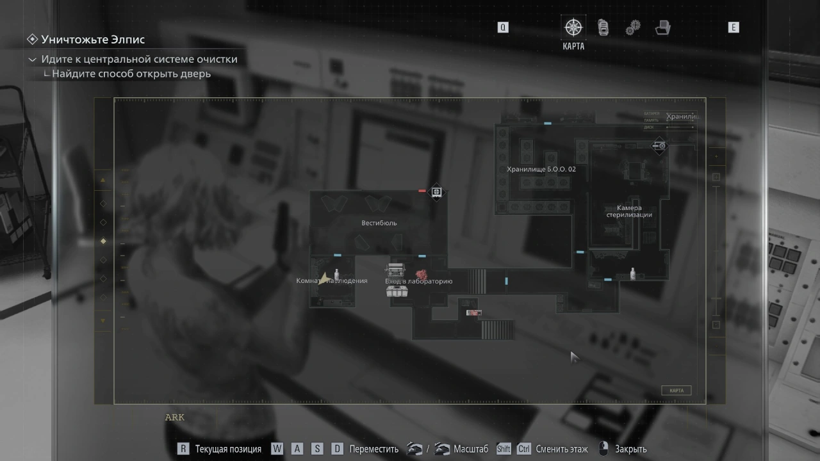Open the gears crafting tab
The image size is (820, 461).
(x=633, y=28)
